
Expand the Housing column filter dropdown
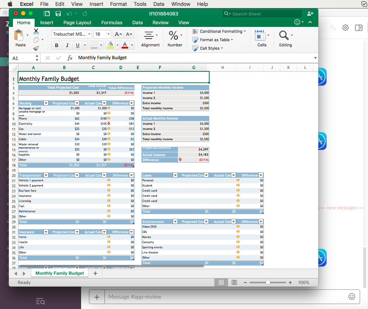(x=46, y=103)
